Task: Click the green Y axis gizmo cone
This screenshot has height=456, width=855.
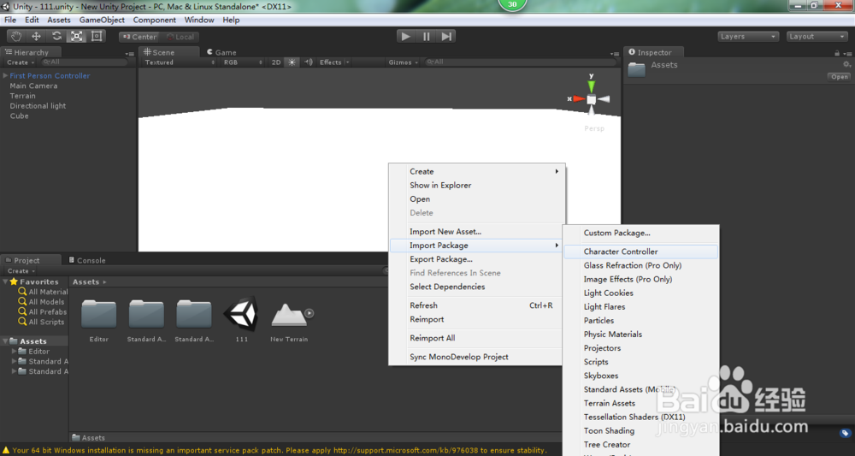Action: point(591,86)
